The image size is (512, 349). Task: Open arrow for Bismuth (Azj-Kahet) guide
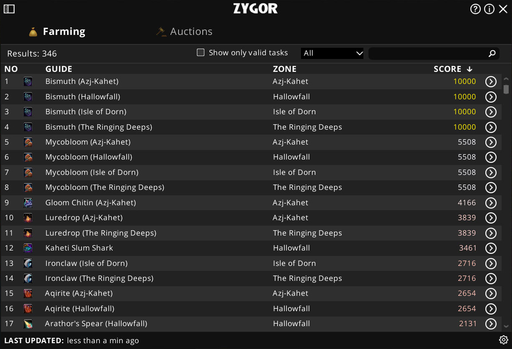[x=491, y=81]
